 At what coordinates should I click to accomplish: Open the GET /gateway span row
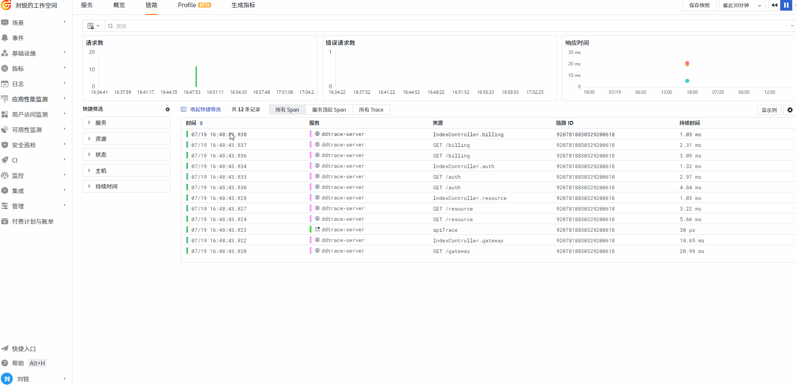(x=488, y=251)
